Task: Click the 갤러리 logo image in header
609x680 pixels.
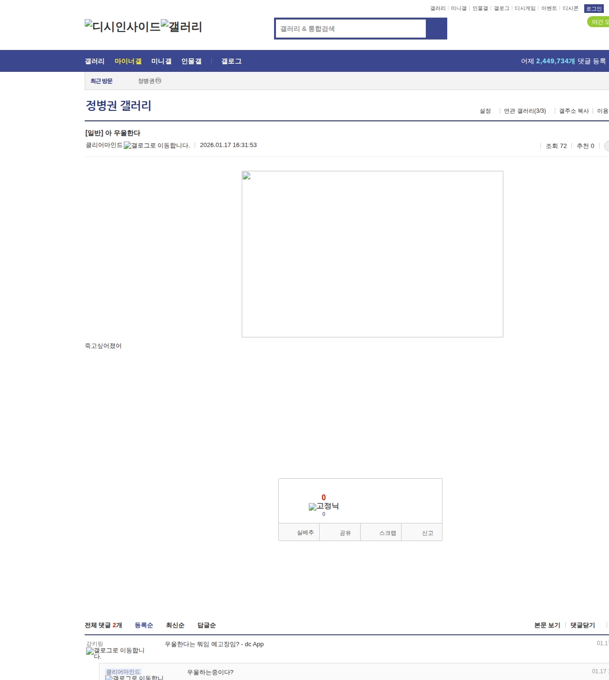Action: point(181,27)
